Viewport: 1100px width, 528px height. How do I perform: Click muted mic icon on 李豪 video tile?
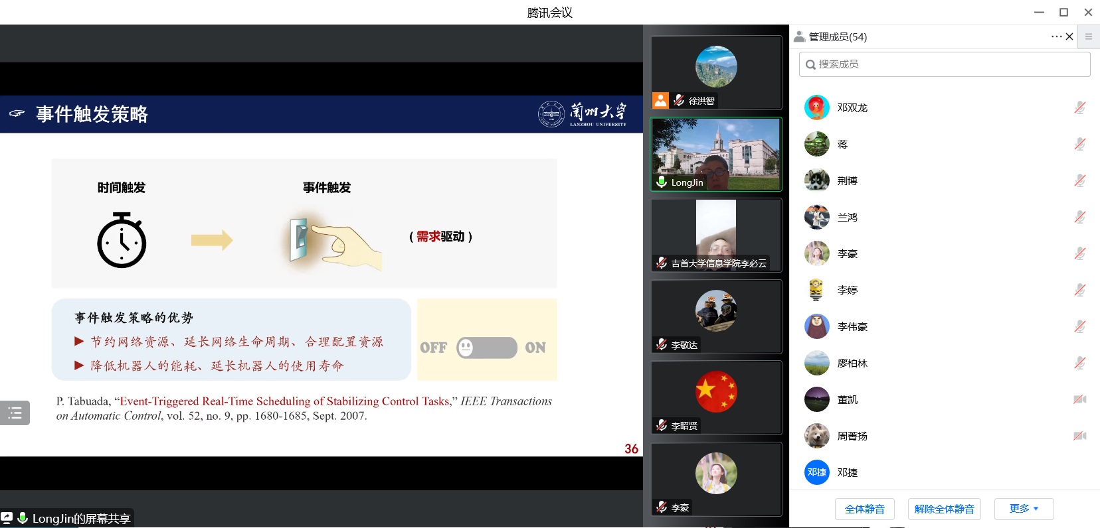(662, 507)
